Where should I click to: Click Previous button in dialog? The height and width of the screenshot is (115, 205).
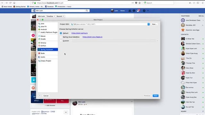[147, 96]
